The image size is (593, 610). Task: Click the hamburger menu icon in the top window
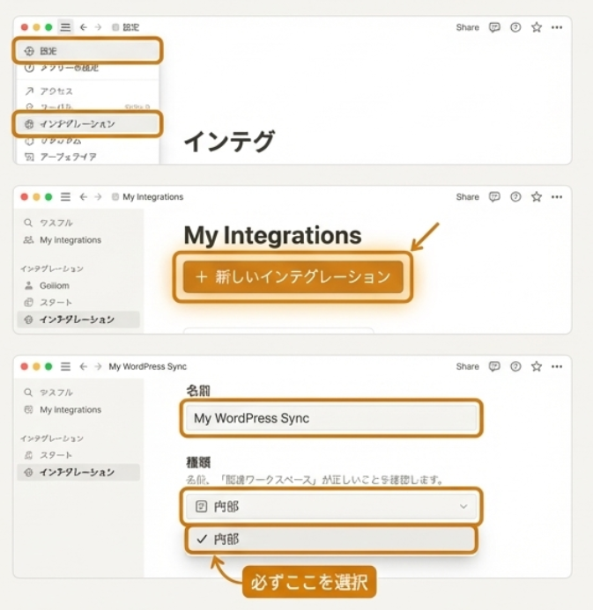[x=65, y=27]
